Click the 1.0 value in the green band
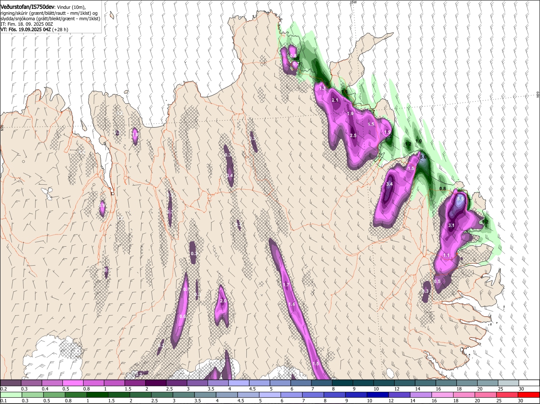The width and height of the screenshot is (540, 404). coord(418,141)
